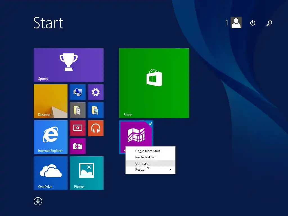Screen dimensions: 288x216
Task: Click user name "1"
Action: tap(227, 23)
